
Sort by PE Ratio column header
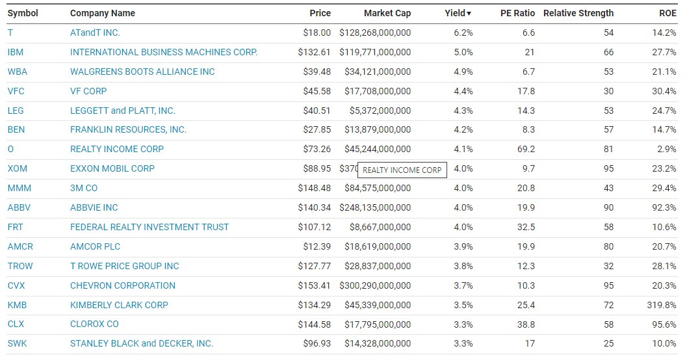tap(517, 13)
